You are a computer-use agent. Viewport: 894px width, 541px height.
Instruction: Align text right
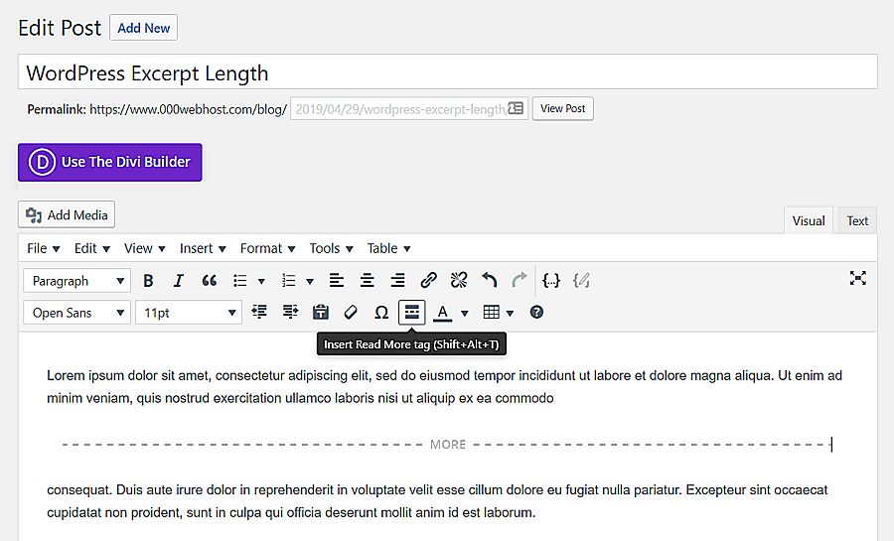397,281
